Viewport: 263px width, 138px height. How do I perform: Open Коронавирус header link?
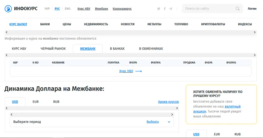[122, 8]
